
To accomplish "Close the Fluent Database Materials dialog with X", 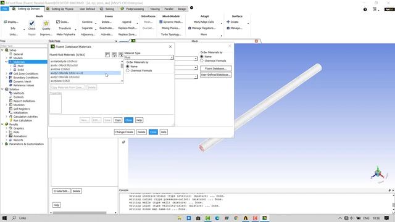I will 170,47.
